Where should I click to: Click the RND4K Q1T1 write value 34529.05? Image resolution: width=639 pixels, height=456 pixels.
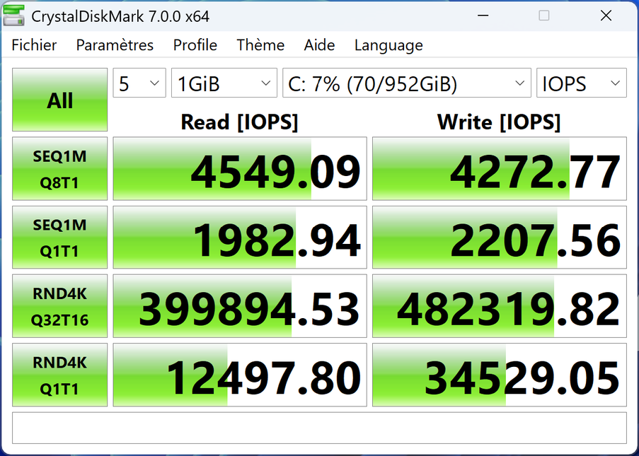[500, 375]
